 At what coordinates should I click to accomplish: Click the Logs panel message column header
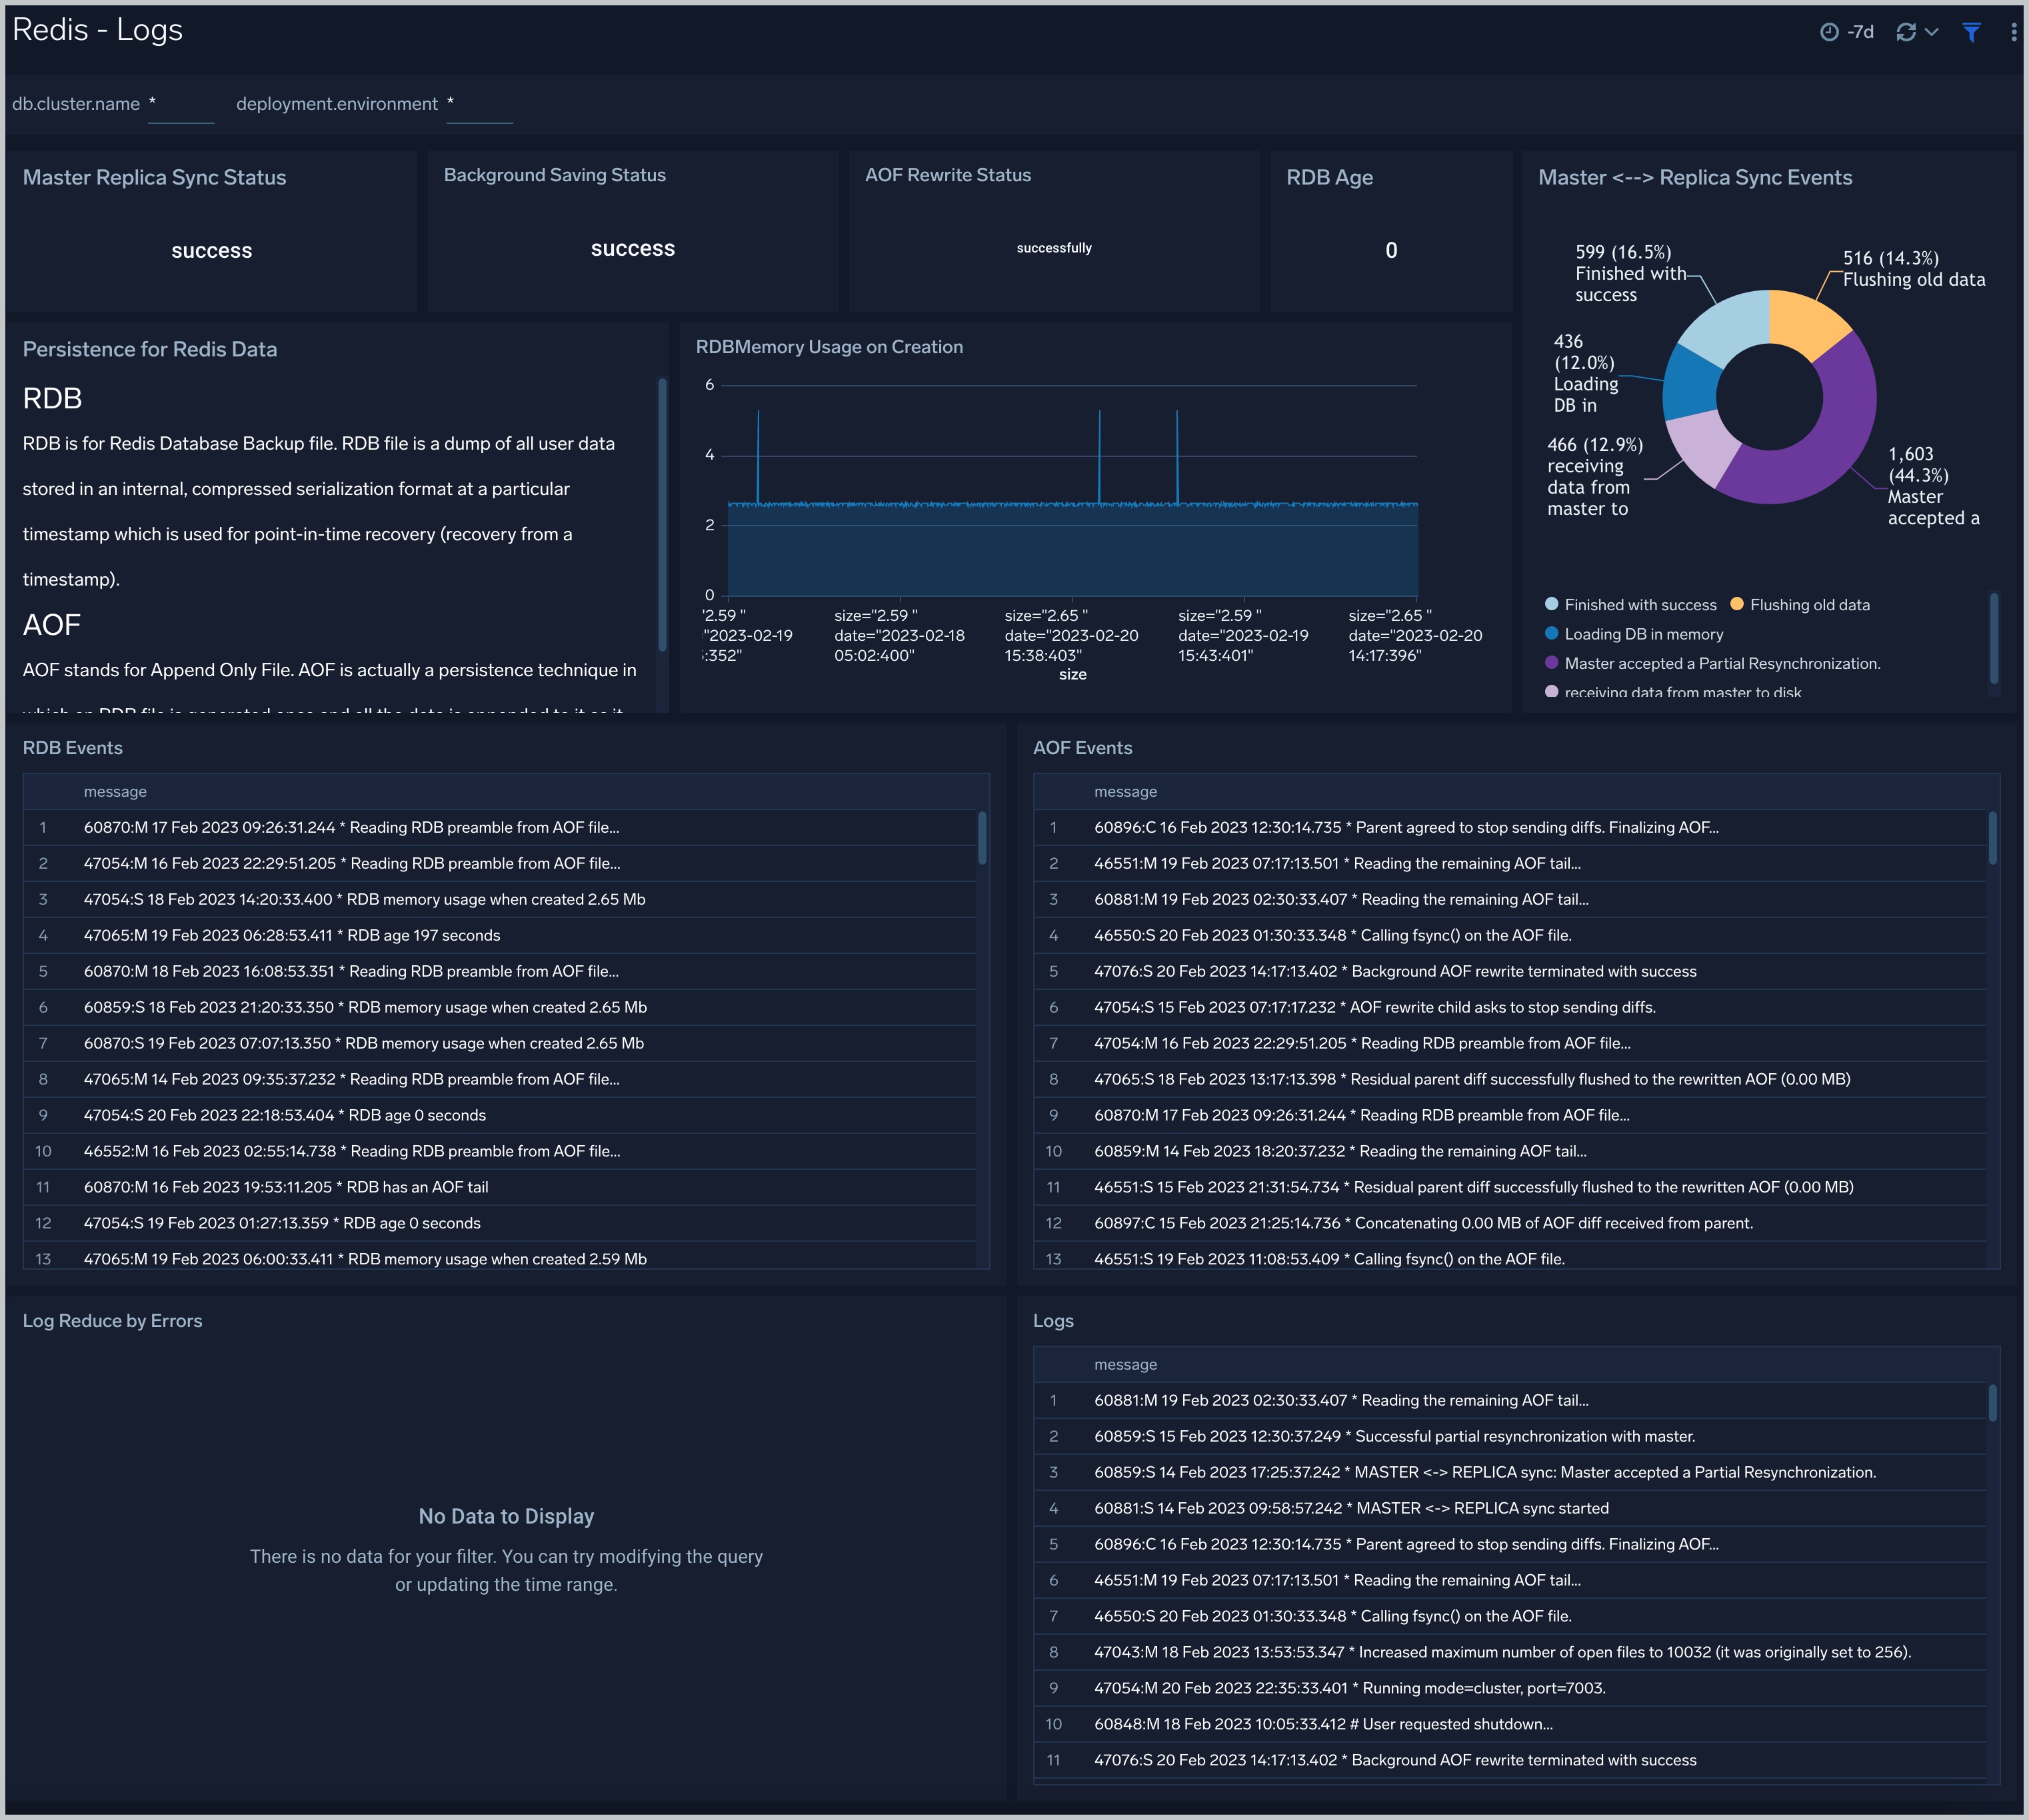[x=1126, y=1365]
